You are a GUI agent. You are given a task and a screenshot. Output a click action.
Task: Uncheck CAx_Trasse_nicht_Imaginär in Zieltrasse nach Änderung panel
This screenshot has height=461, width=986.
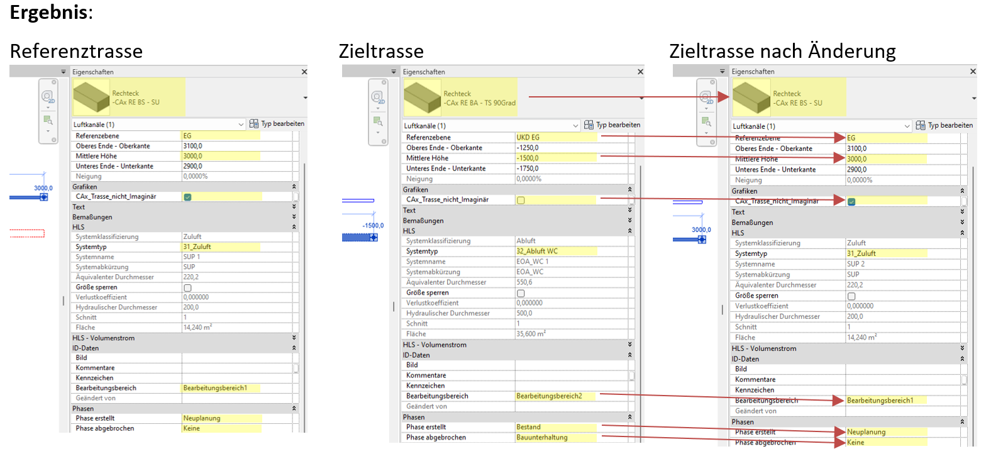[851, 201]
